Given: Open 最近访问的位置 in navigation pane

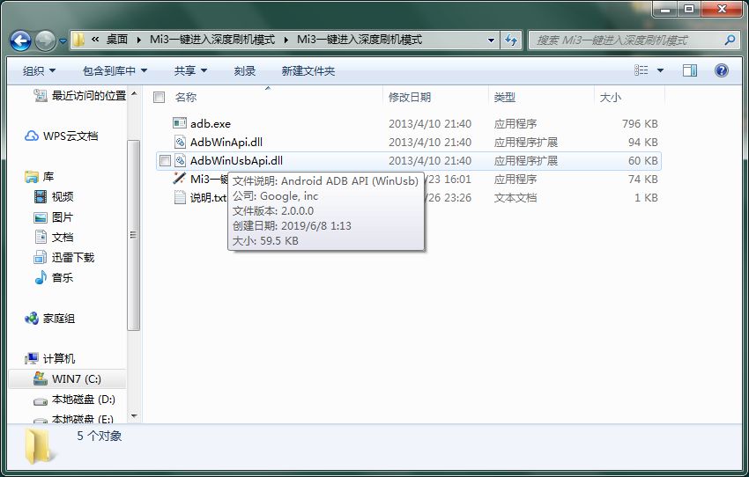Looking at the screenshot, I should pyautogui.click(x=89, y=95).
